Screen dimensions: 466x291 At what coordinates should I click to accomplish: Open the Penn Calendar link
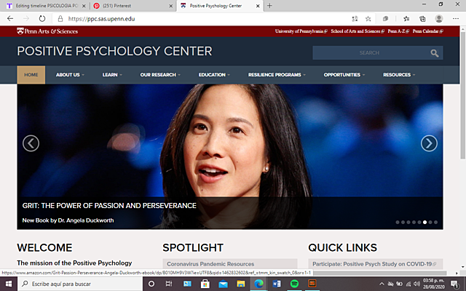point(427,31)
